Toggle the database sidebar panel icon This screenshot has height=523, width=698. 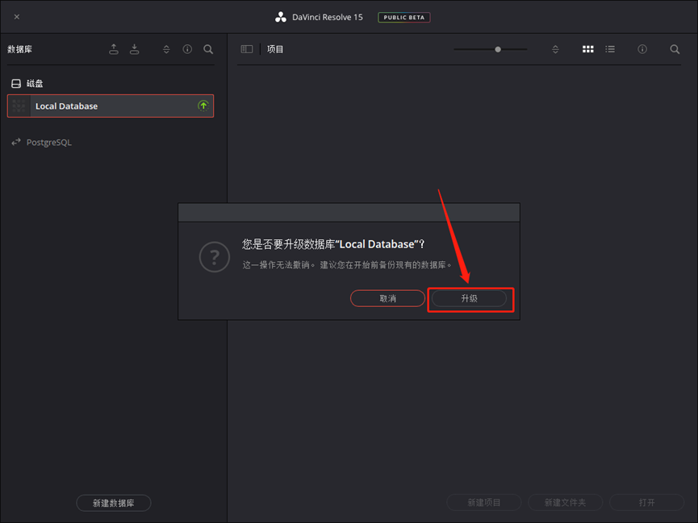point(247,49)
